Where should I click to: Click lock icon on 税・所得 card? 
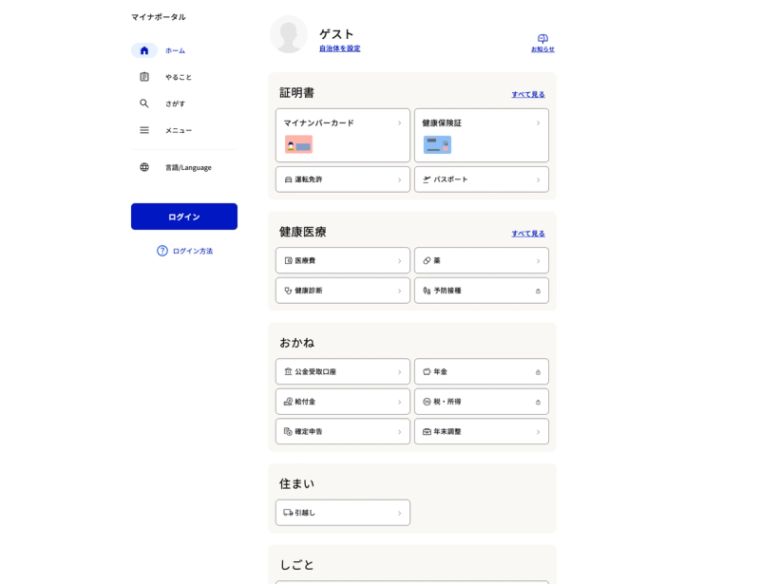pyautogui.click(x=538, y=403)
